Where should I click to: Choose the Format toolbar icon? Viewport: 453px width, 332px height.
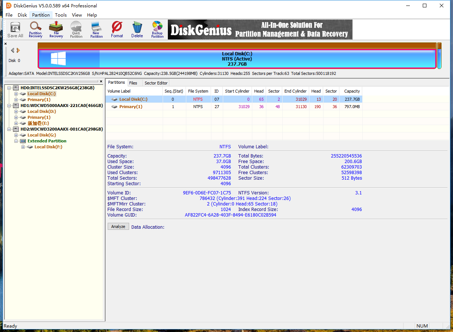coord(117,30)
